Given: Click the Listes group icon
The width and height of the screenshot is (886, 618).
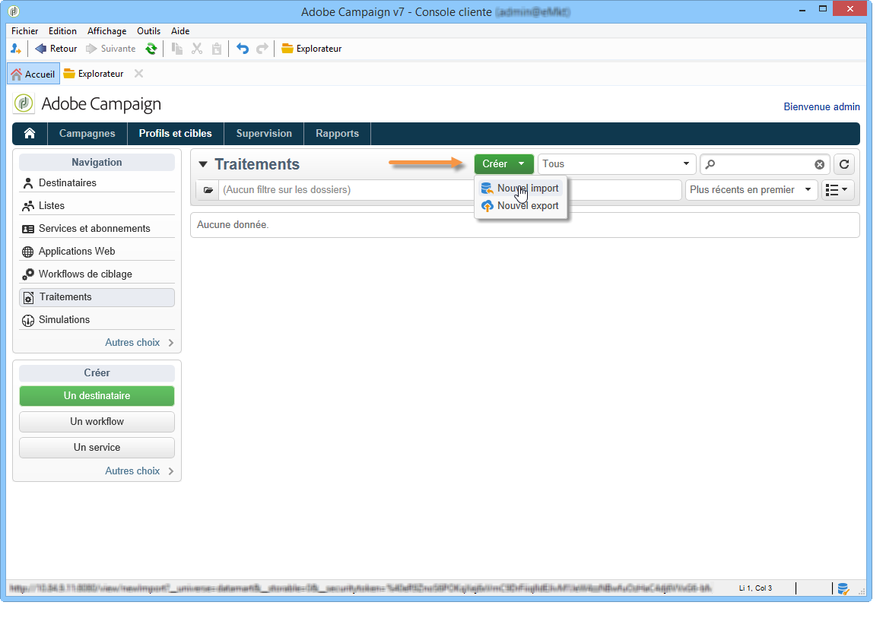Looking at the screenshot, I should [27, 206].
